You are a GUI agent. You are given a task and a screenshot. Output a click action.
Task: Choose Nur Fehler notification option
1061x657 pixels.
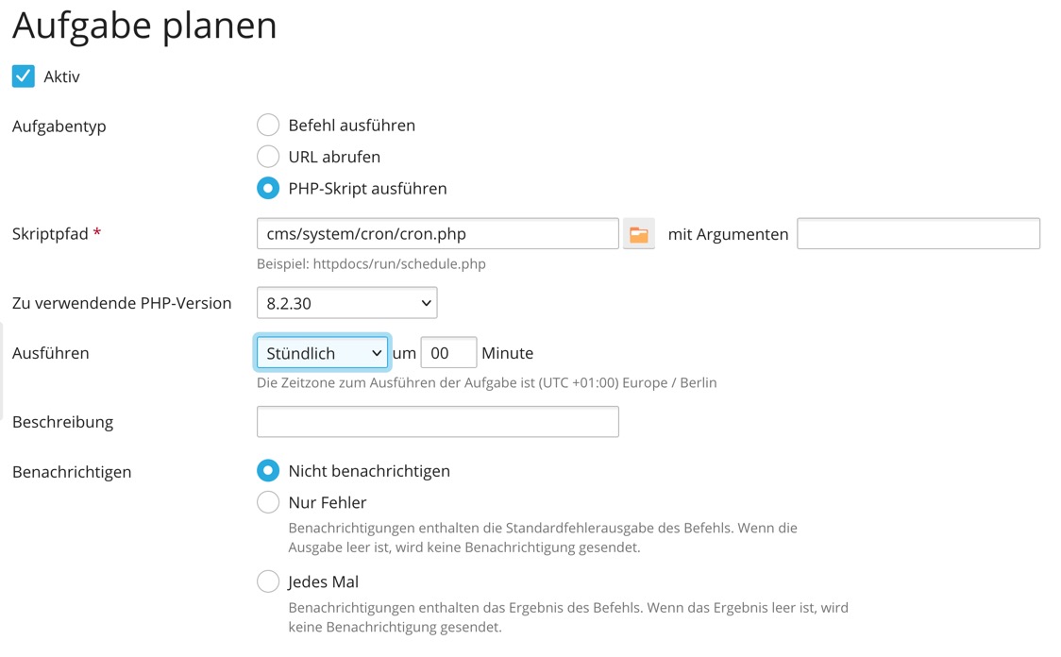point(268,502)
